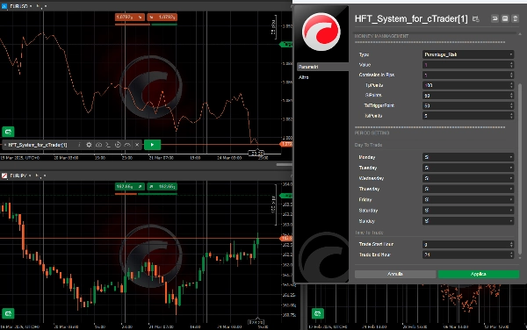Image resolution: width=527 pixels, height=330 pixels.
Task: Open the Type dropdown showing Percentage_Risk
Action: click(468, 54)
